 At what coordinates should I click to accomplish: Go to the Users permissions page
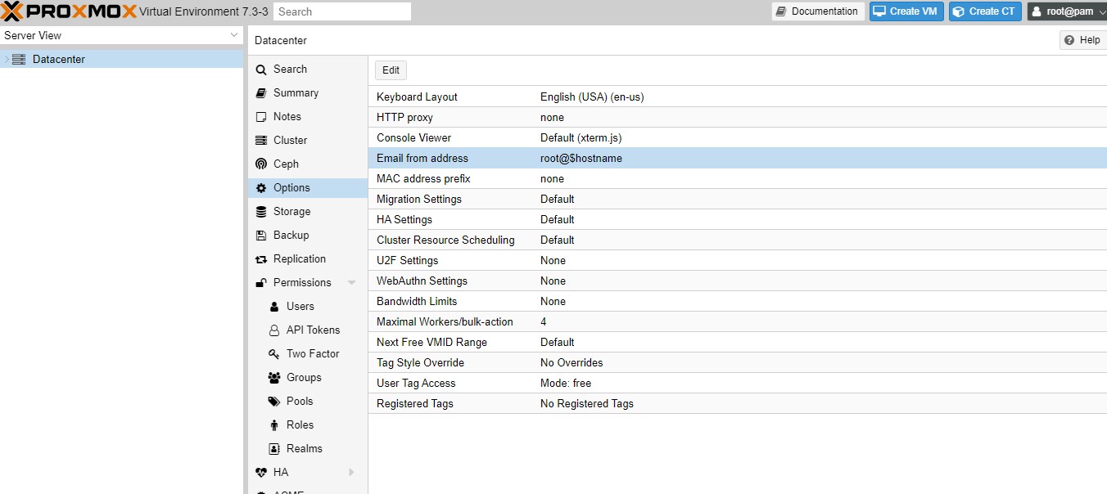coord(300,307)
